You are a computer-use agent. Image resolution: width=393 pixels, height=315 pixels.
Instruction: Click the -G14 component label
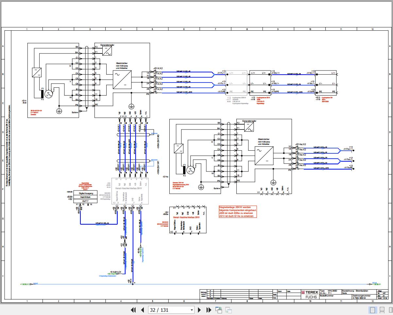(x=24, y=101)
